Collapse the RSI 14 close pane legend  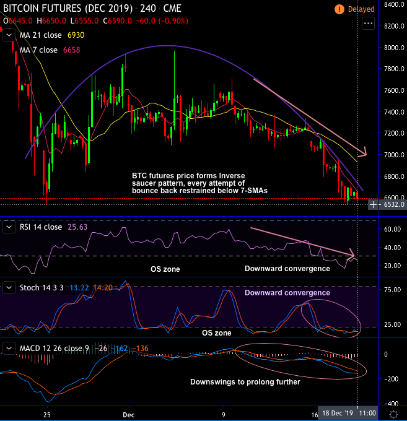pyautogui.click(x=9, y=227)
